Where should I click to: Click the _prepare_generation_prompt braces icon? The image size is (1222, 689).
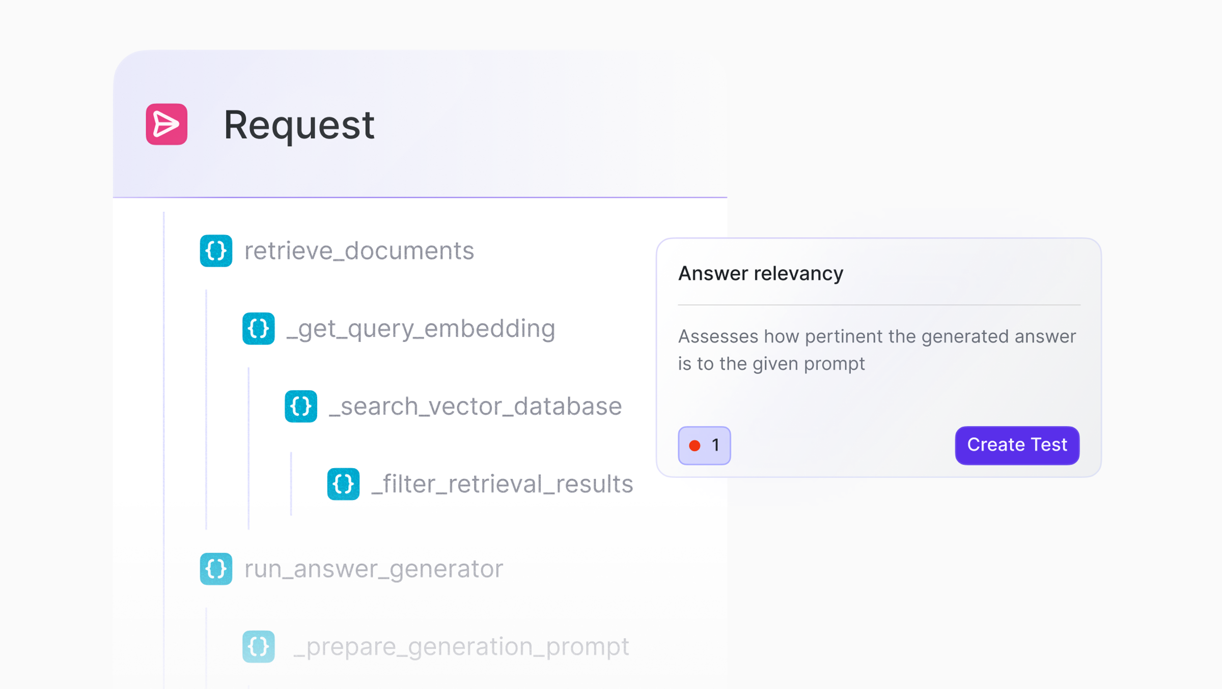click(x=259, y=647)
